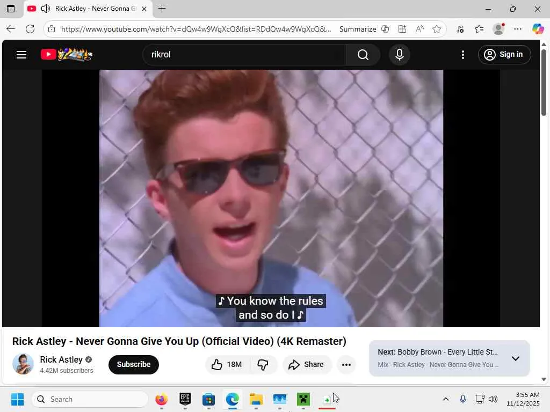Dislike the video with thumbs down
Screen dimensions: 550x412
tap(263, 364)
